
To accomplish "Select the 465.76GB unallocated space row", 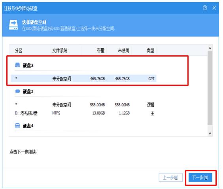I will pyautogui.click(x=84, y=78).
